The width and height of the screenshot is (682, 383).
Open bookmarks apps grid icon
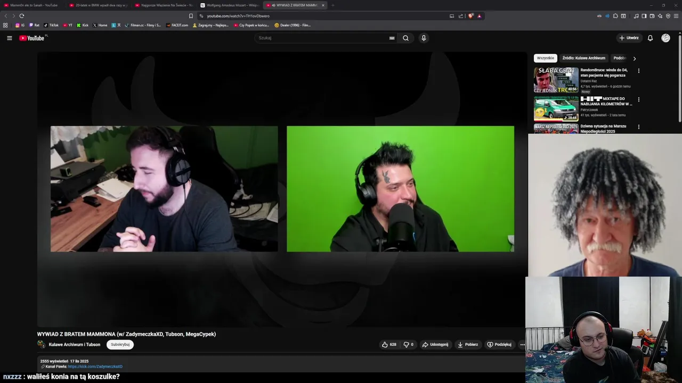[x=5, y=25]
